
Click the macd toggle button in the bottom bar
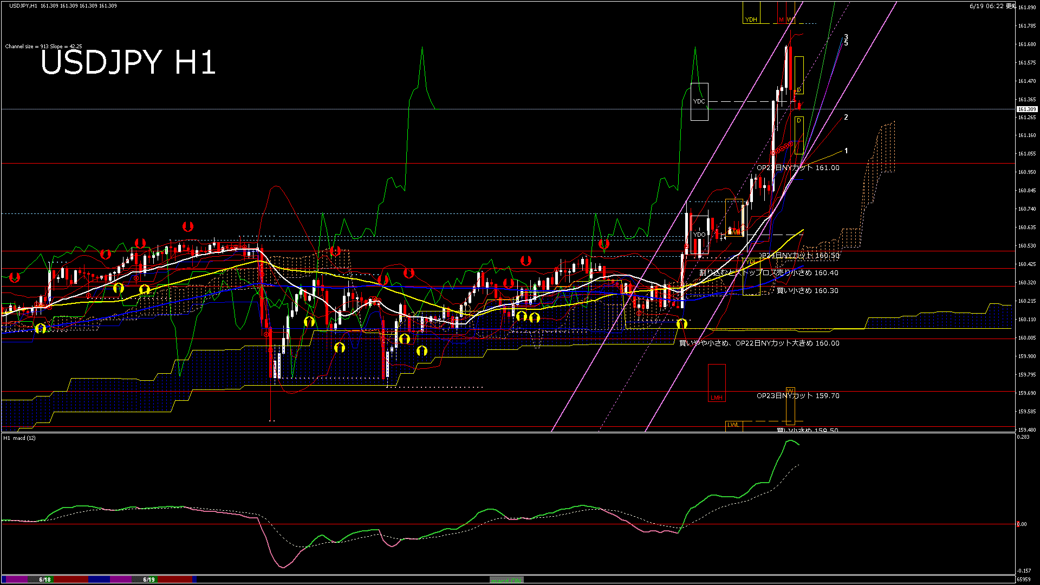[x=506, y=580]
